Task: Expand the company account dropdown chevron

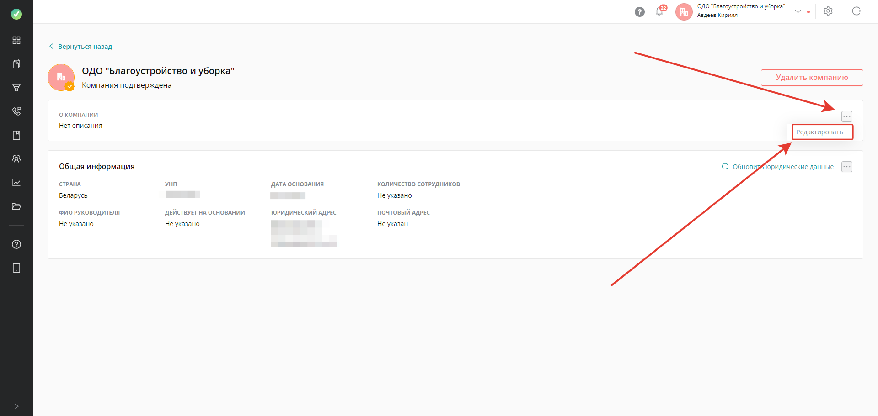Action: click(798, 11)
